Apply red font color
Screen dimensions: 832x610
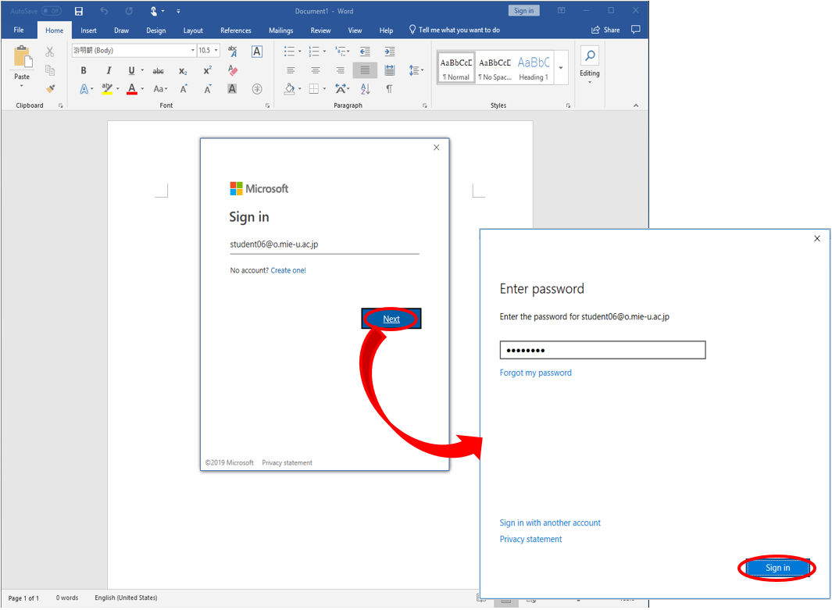coord(132,89)
